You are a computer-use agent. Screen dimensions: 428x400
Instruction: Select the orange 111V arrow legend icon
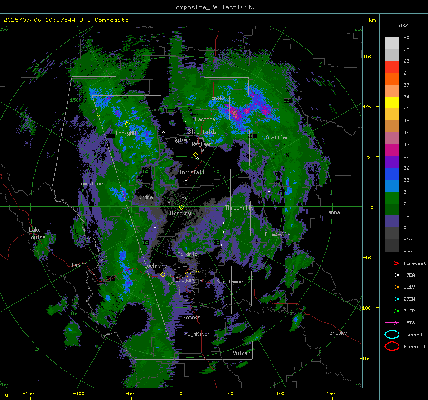[392, 287]
